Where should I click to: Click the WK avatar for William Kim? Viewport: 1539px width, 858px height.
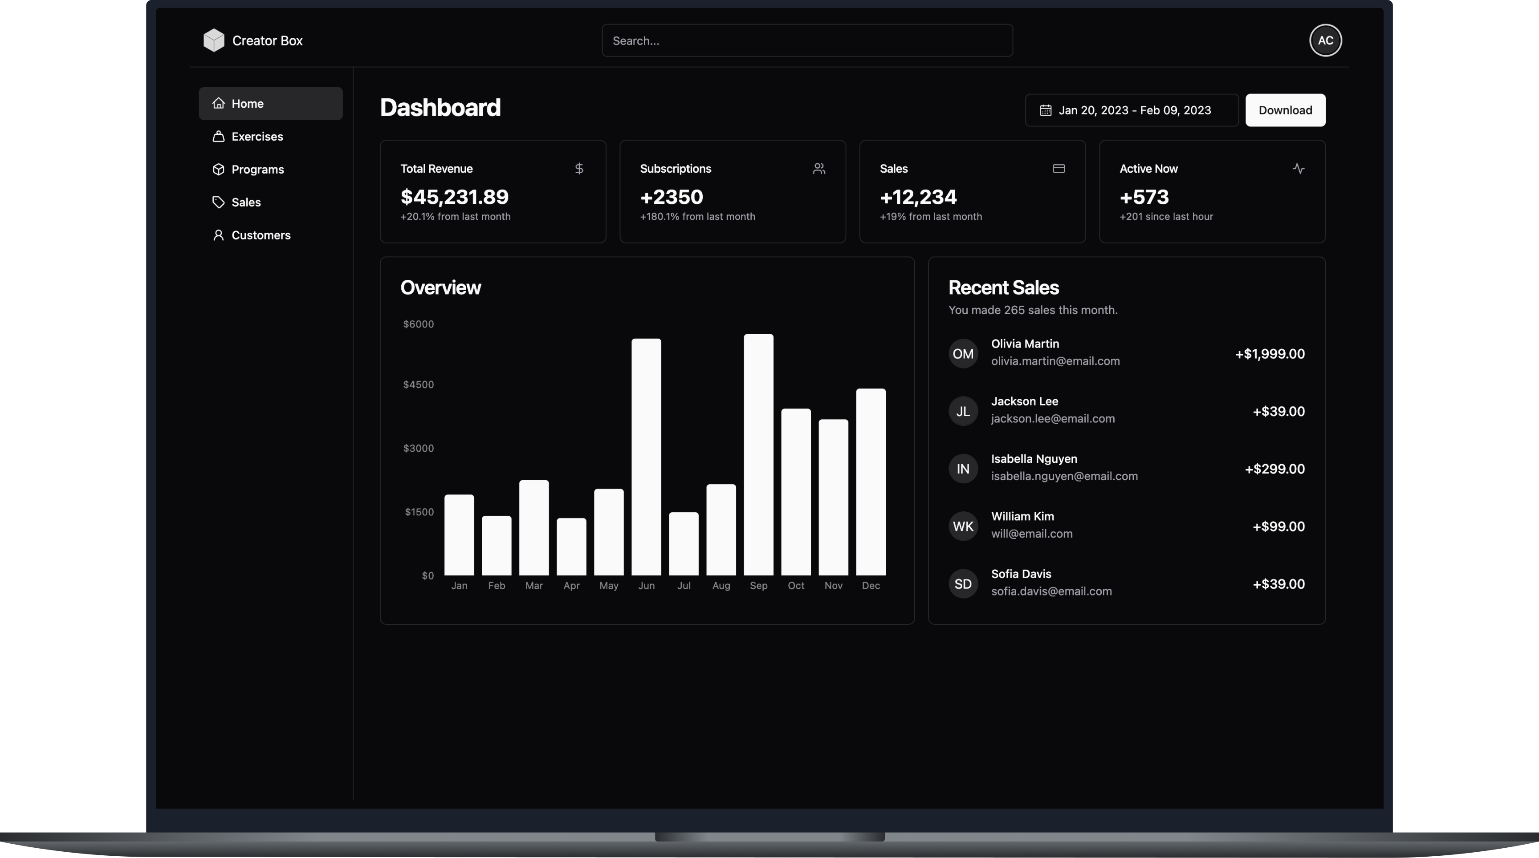tap(963, 526)
